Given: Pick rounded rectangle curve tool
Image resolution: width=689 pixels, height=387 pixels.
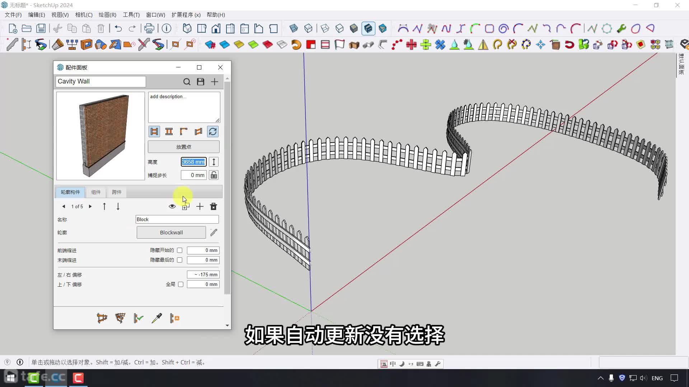Looking at the screenshot, I should coord(489,28).
